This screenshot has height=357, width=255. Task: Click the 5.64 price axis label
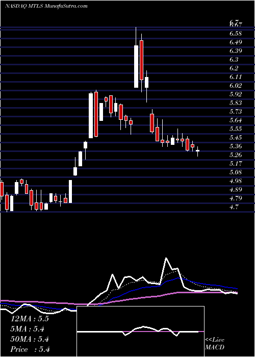click(x=236, y=120)
